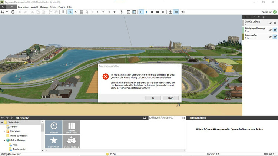Move layer up arrow icon
The width and height of the screenshot is (278, 156).
point(259,17)
